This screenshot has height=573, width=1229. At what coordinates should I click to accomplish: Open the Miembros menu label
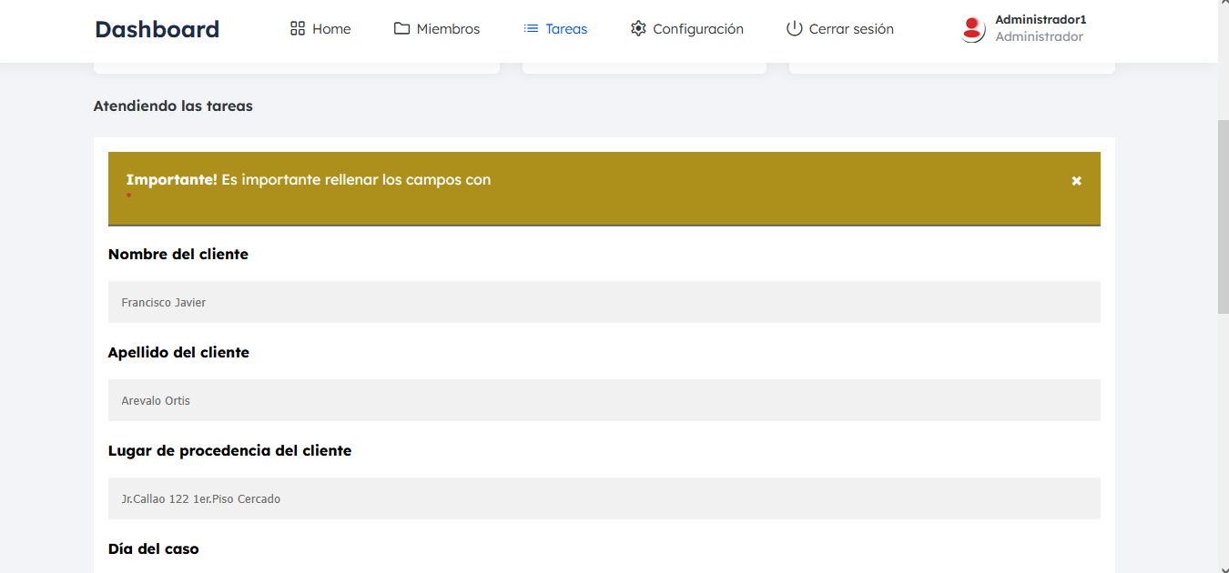click(x=448, y=29)
